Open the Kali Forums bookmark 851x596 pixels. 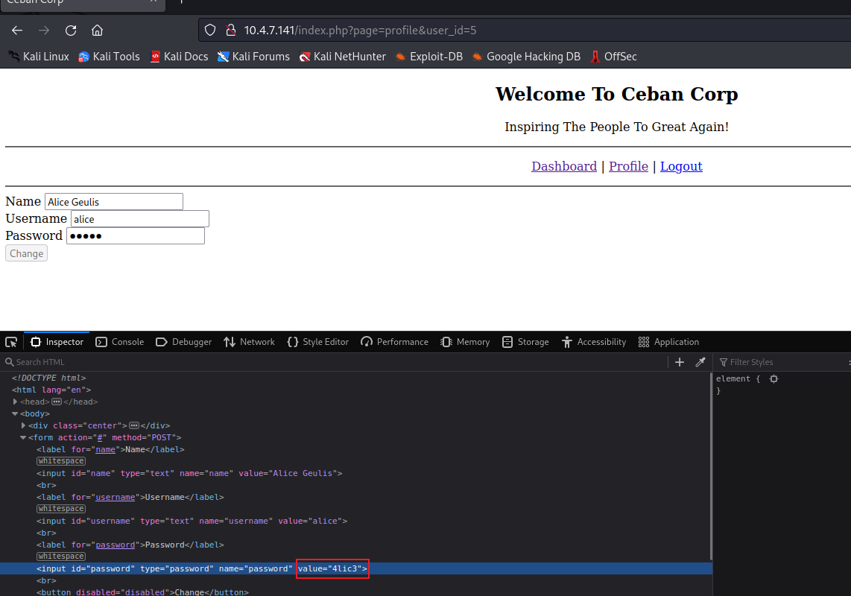pos(253,57)
